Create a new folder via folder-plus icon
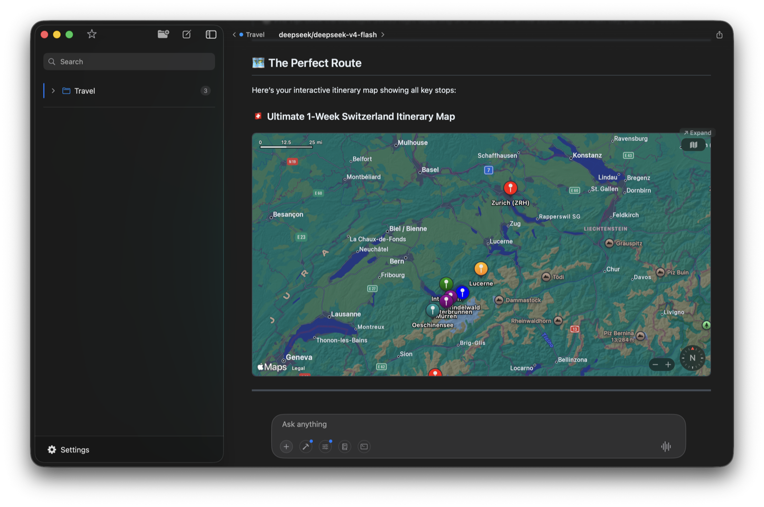The height and width of the screenshot is (507, 764). click(x=163, y=34)
